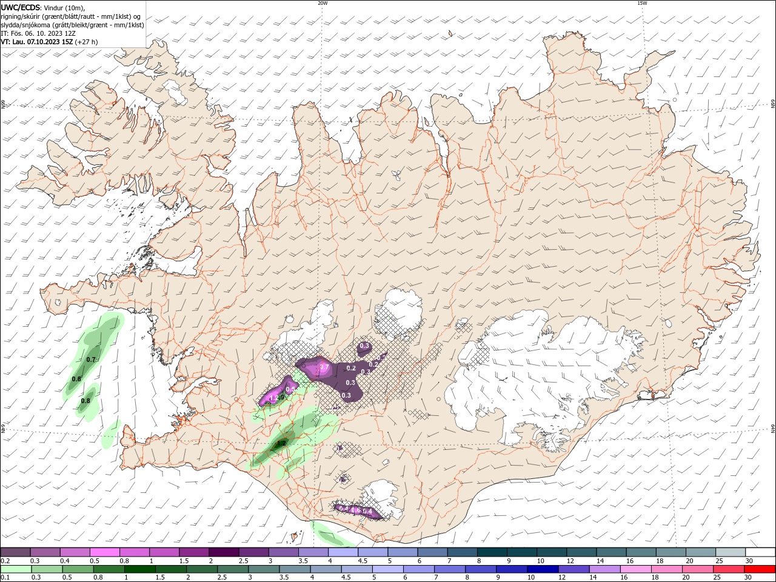Select the darkest purple 2 swatch in top legend
The image size is (776, 582).
click(x=223, y=552)
